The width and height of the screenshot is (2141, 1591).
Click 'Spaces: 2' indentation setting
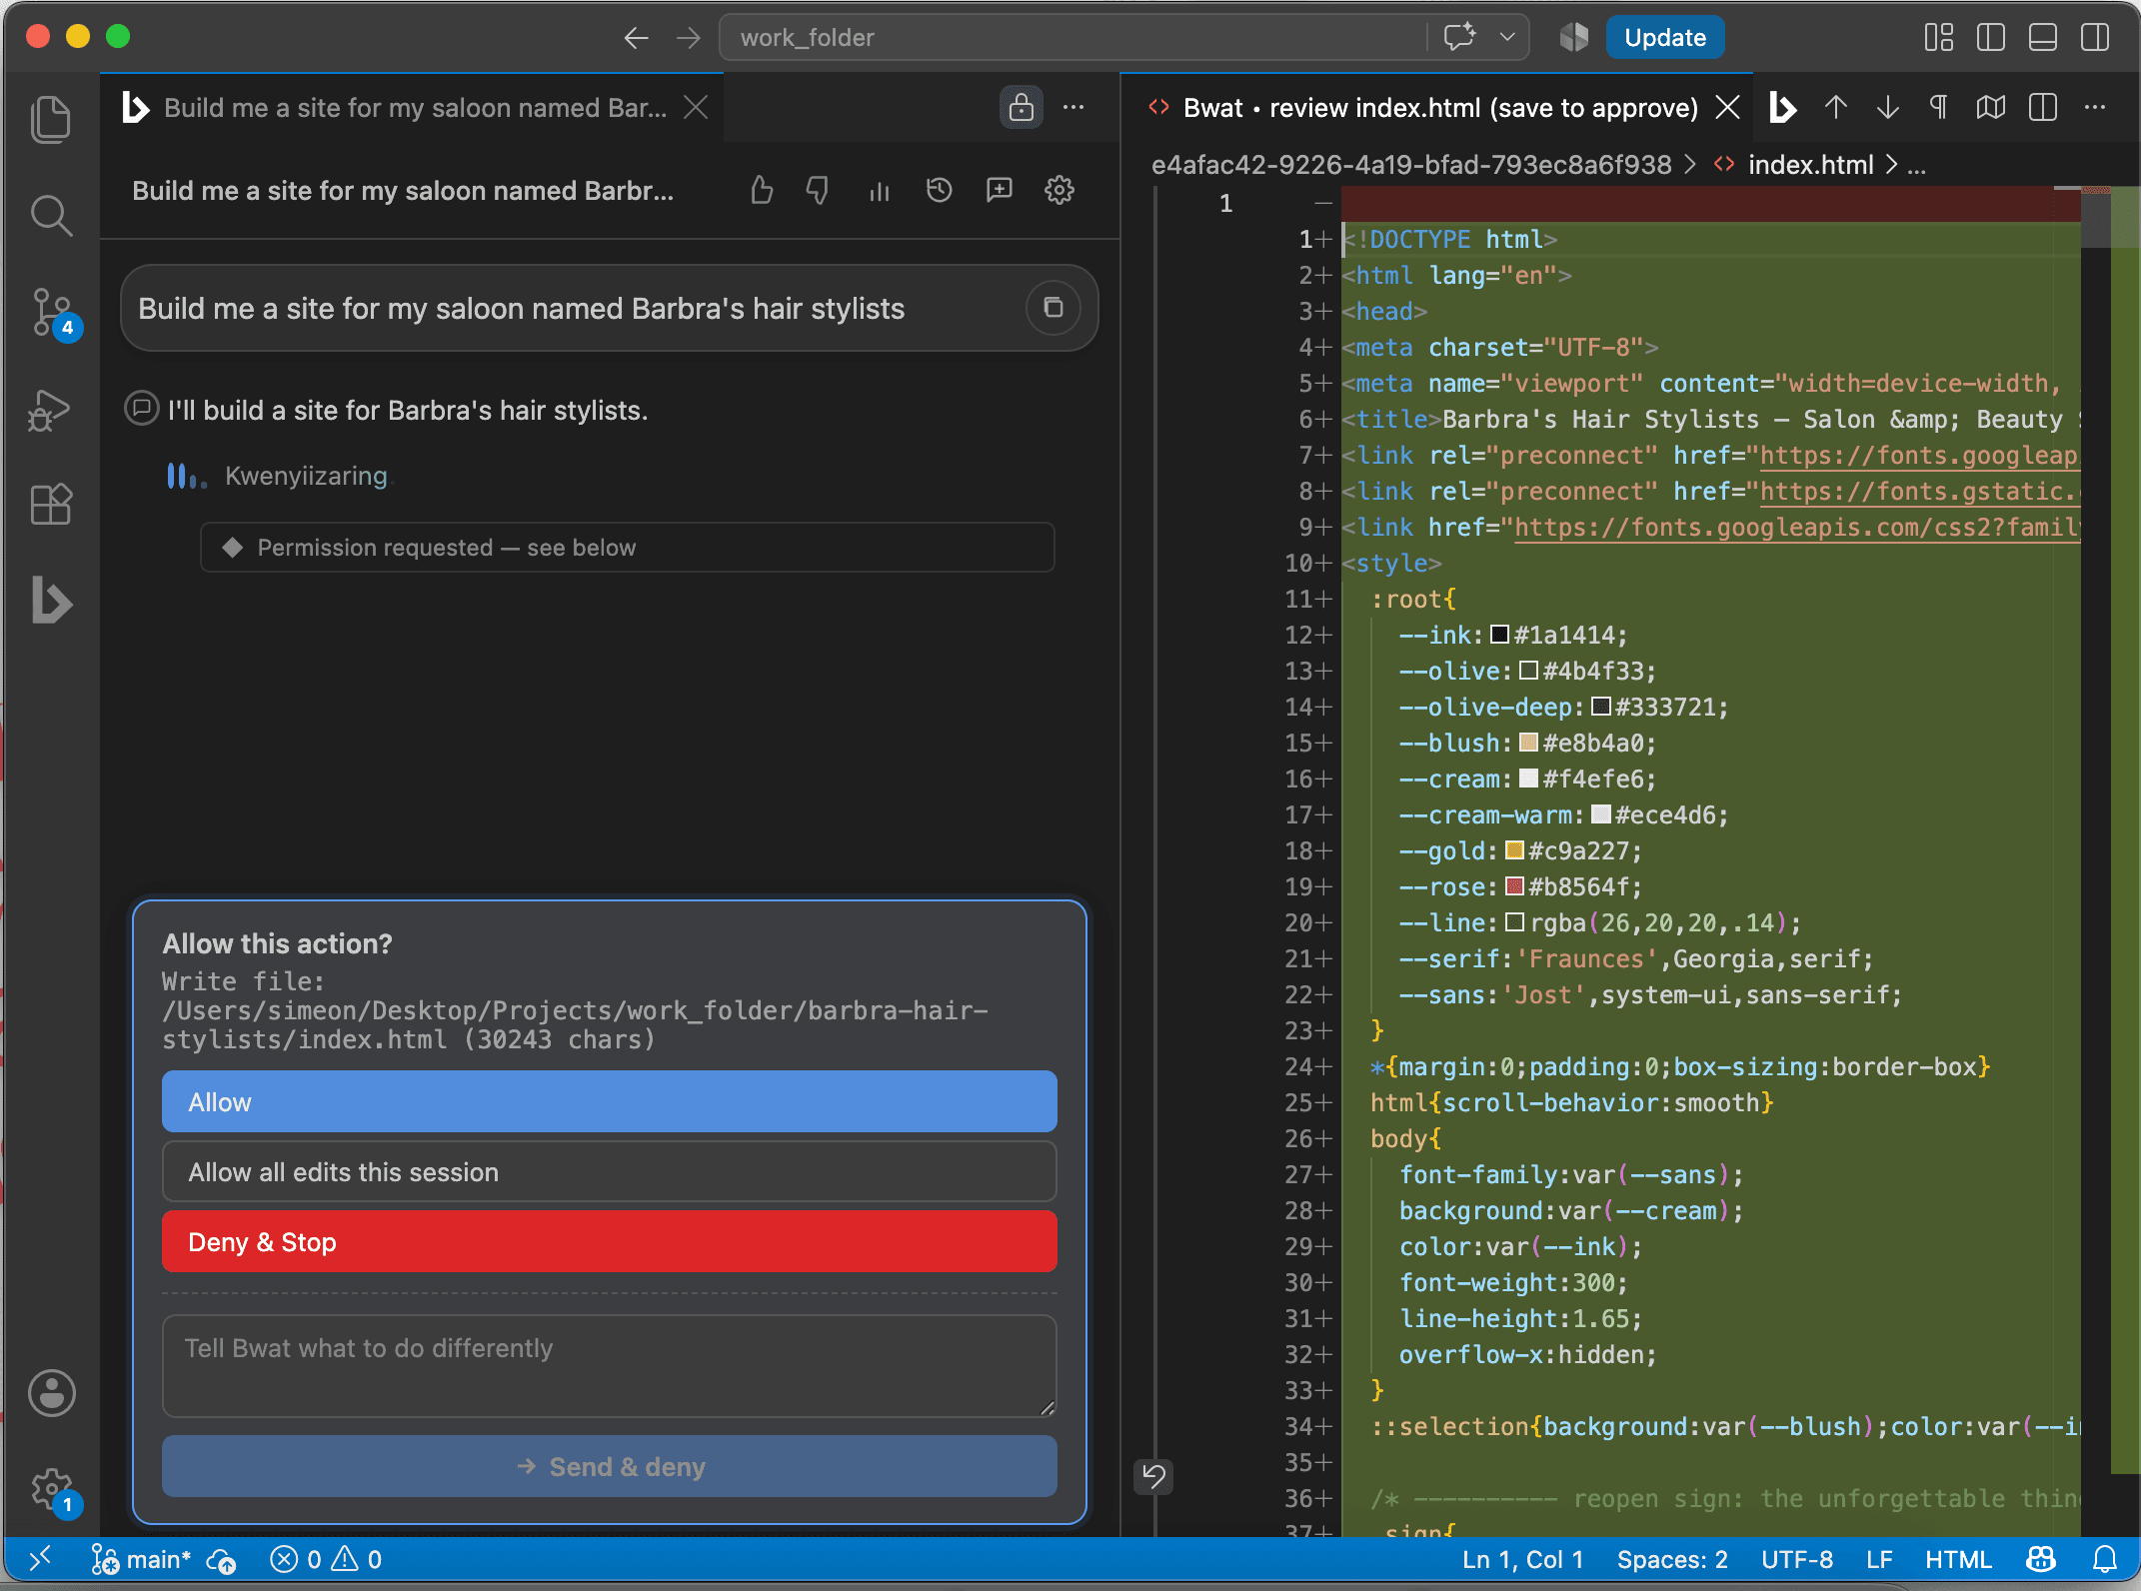point(1672,1559)
